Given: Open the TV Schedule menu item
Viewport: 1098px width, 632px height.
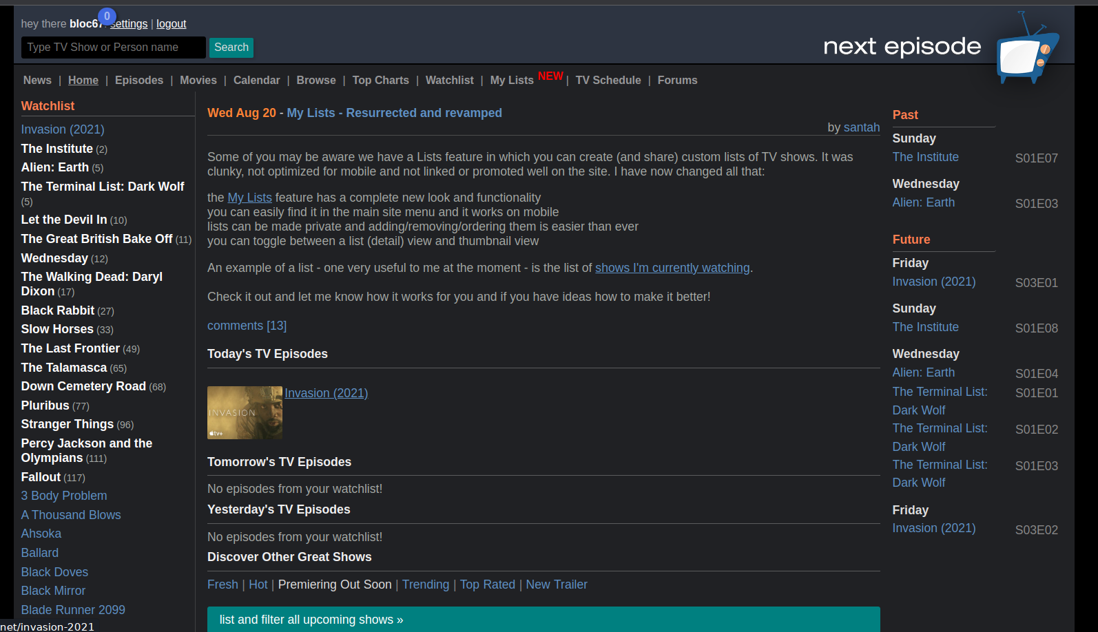Looking at the screenshot, I should tap(608, 81).
